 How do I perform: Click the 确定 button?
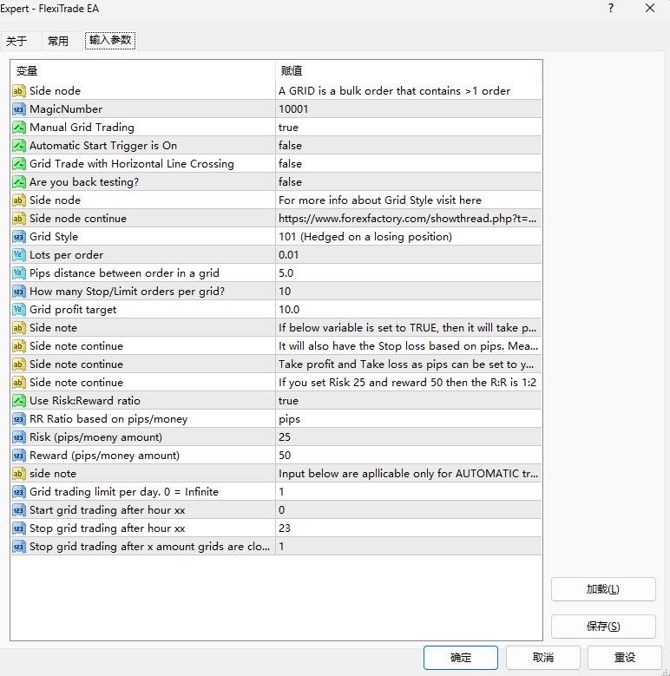pos(461,658)
